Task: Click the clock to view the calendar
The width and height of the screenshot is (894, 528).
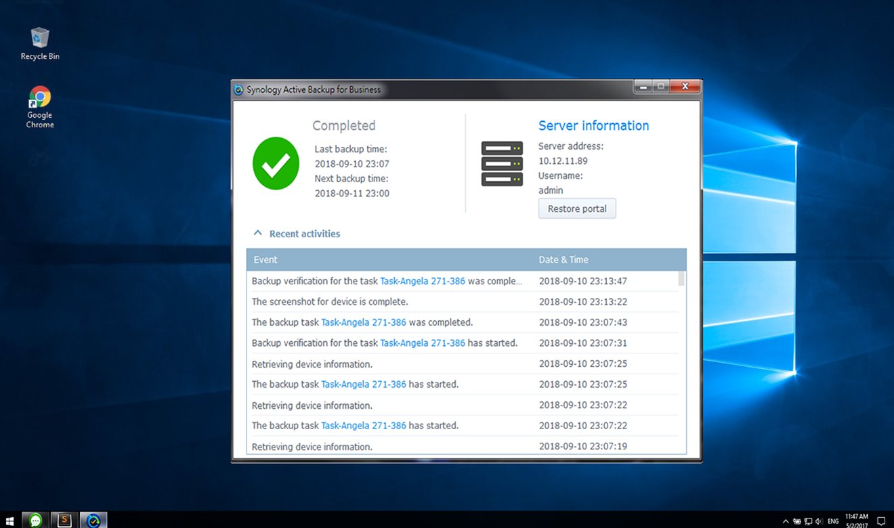Action: (856, 520)
